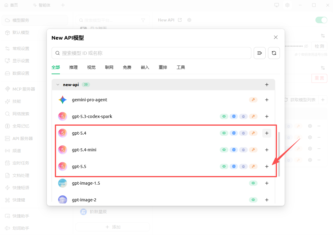
Task: Select the gpt-5.4-mini model name
Action: (x=84, y=150)
